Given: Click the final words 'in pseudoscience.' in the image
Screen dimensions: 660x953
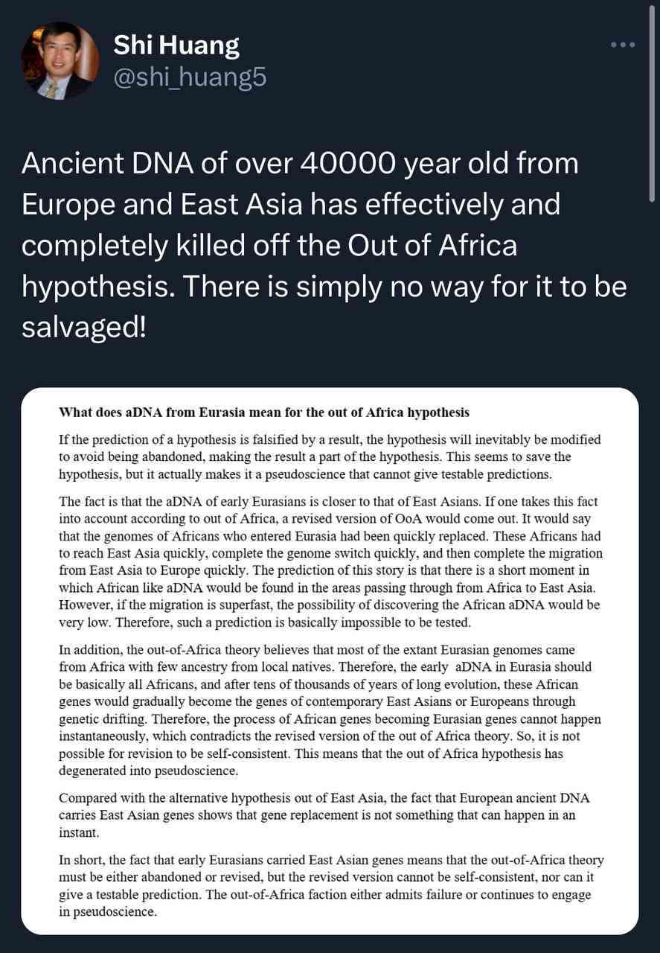Looking at the screenshot, I should (x=108, y=911).
